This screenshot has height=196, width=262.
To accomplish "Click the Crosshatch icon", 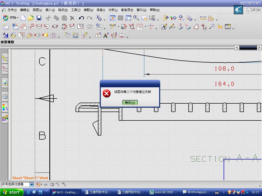I will point(53,35).
